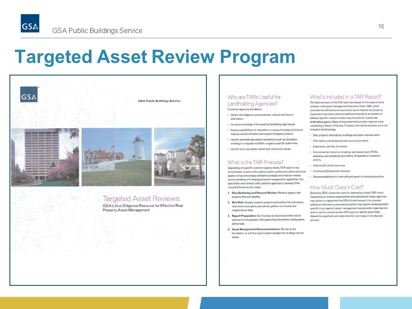The height and width of the screenshot is (309, 412).
Task: Click the 'Site Visit' step text
Action: tap(266, 206)
